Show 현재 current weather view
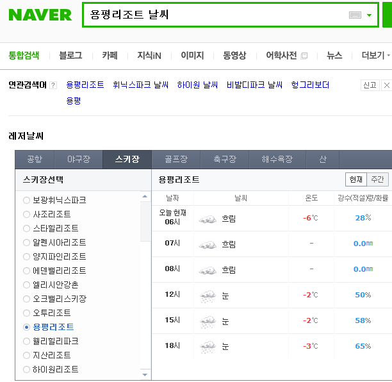Screen dimensions: 392x382 (x=356, y=179)
